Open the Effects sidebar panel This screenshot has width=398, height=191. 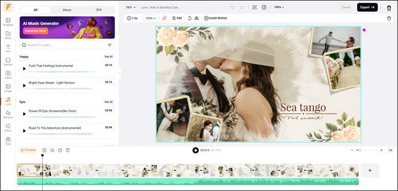pos(8,127)
